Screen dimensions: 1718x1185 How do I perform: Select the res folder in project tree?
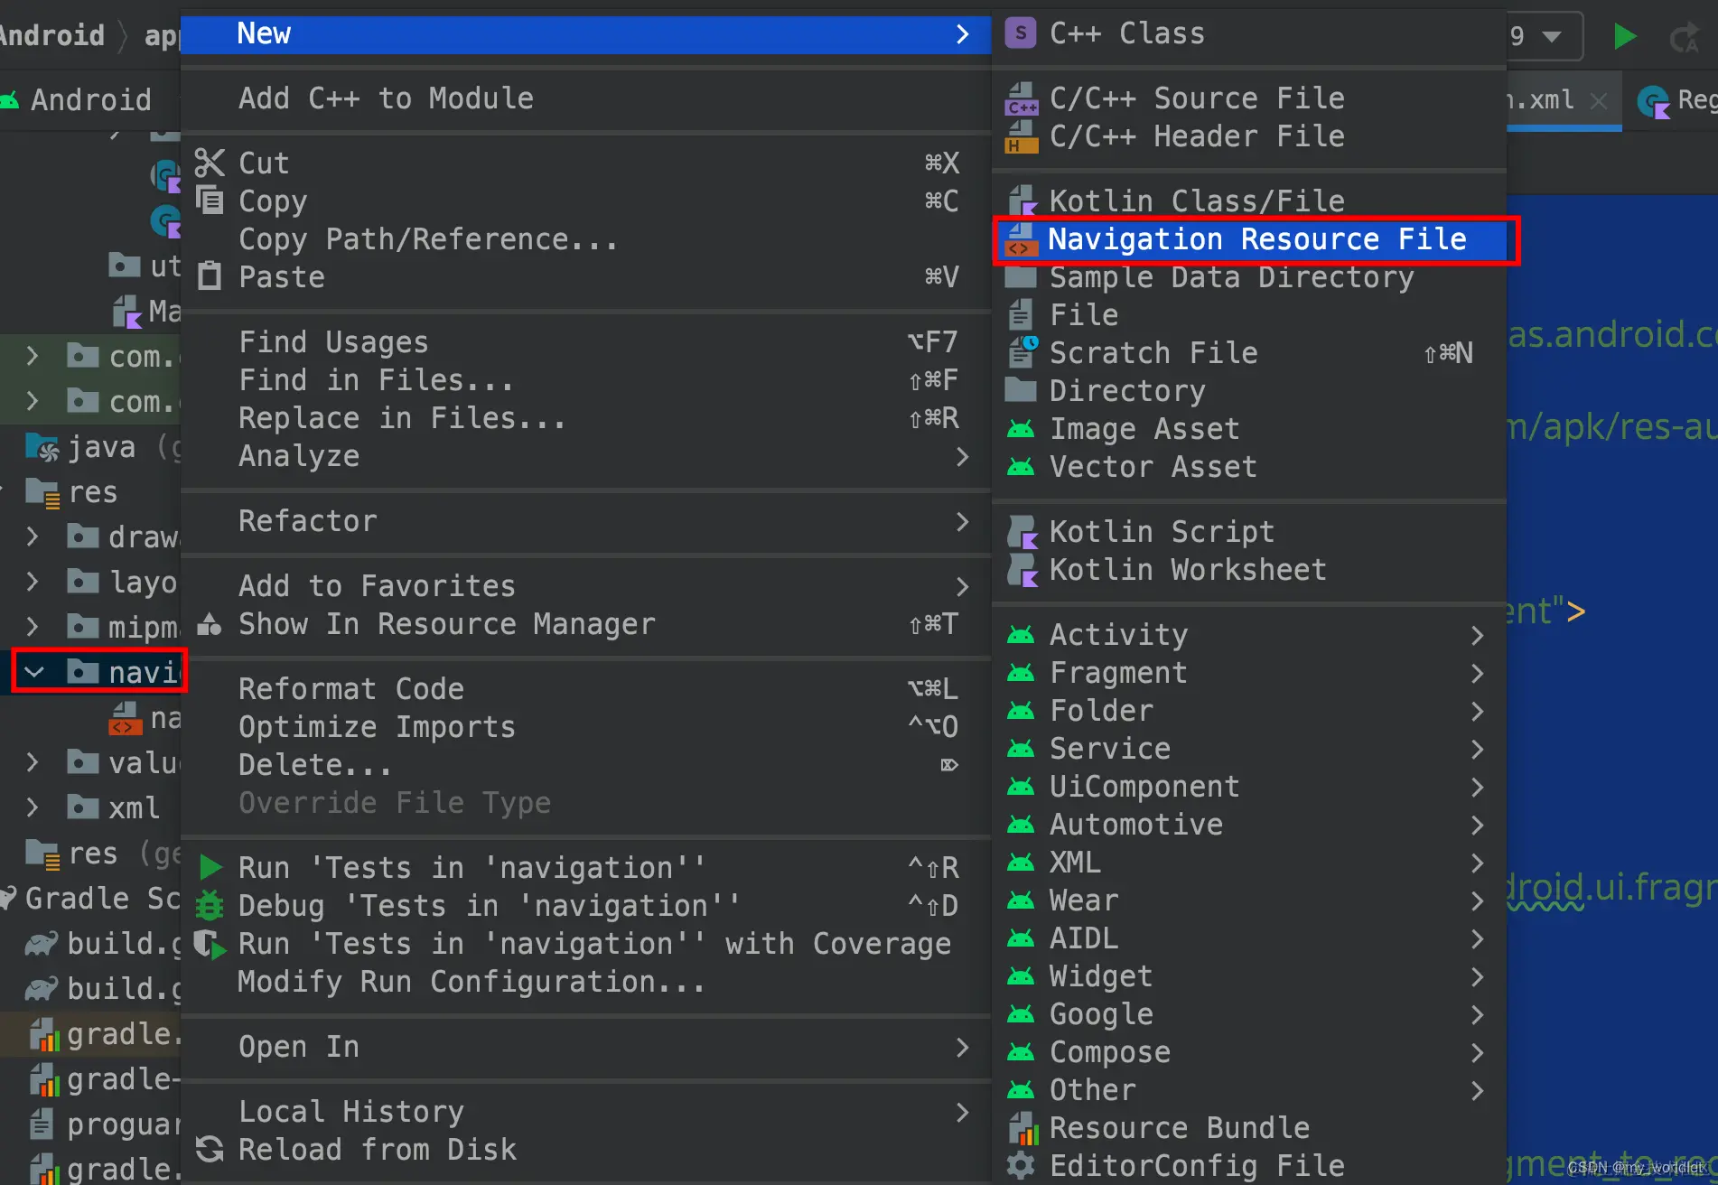point(72,492)
